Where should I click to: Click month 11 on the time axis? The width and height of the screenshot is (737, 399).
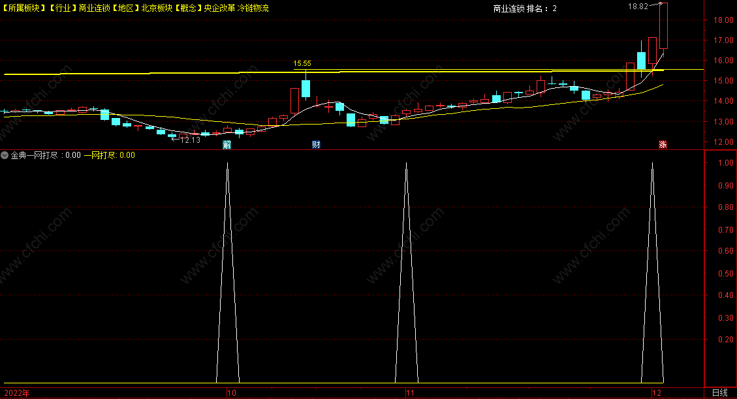click(x=411, y=393)
